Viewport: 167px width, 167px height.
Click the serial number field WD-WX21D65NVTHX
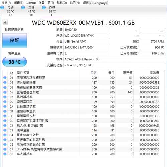pos(86,36)
